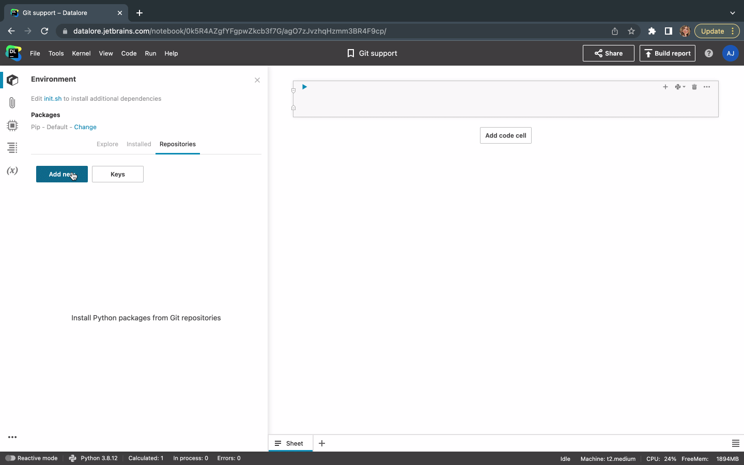This screenshot has height=465, width=744.
Task: Click the Add new repository button
Action: coord(62,174)
